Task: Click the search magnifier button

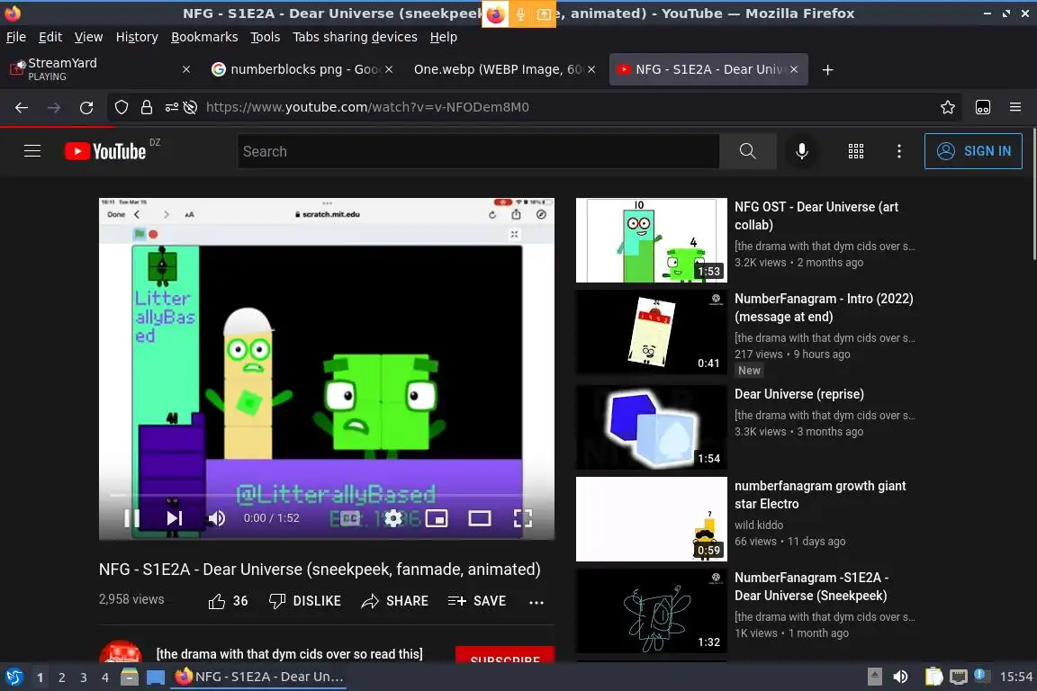Action: coord(747,151)
